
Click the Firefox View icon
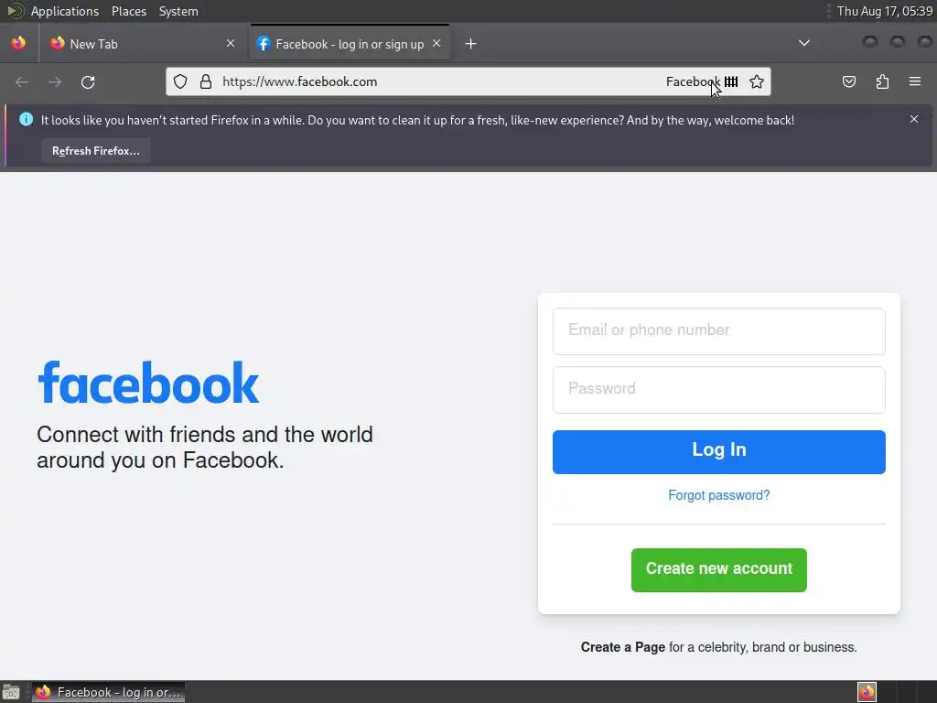click(x=18, y=43)
